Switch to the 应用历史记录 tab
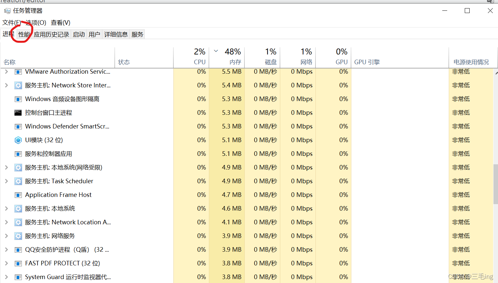The width and height of the screenshot is (498, 283). [51, 34]
